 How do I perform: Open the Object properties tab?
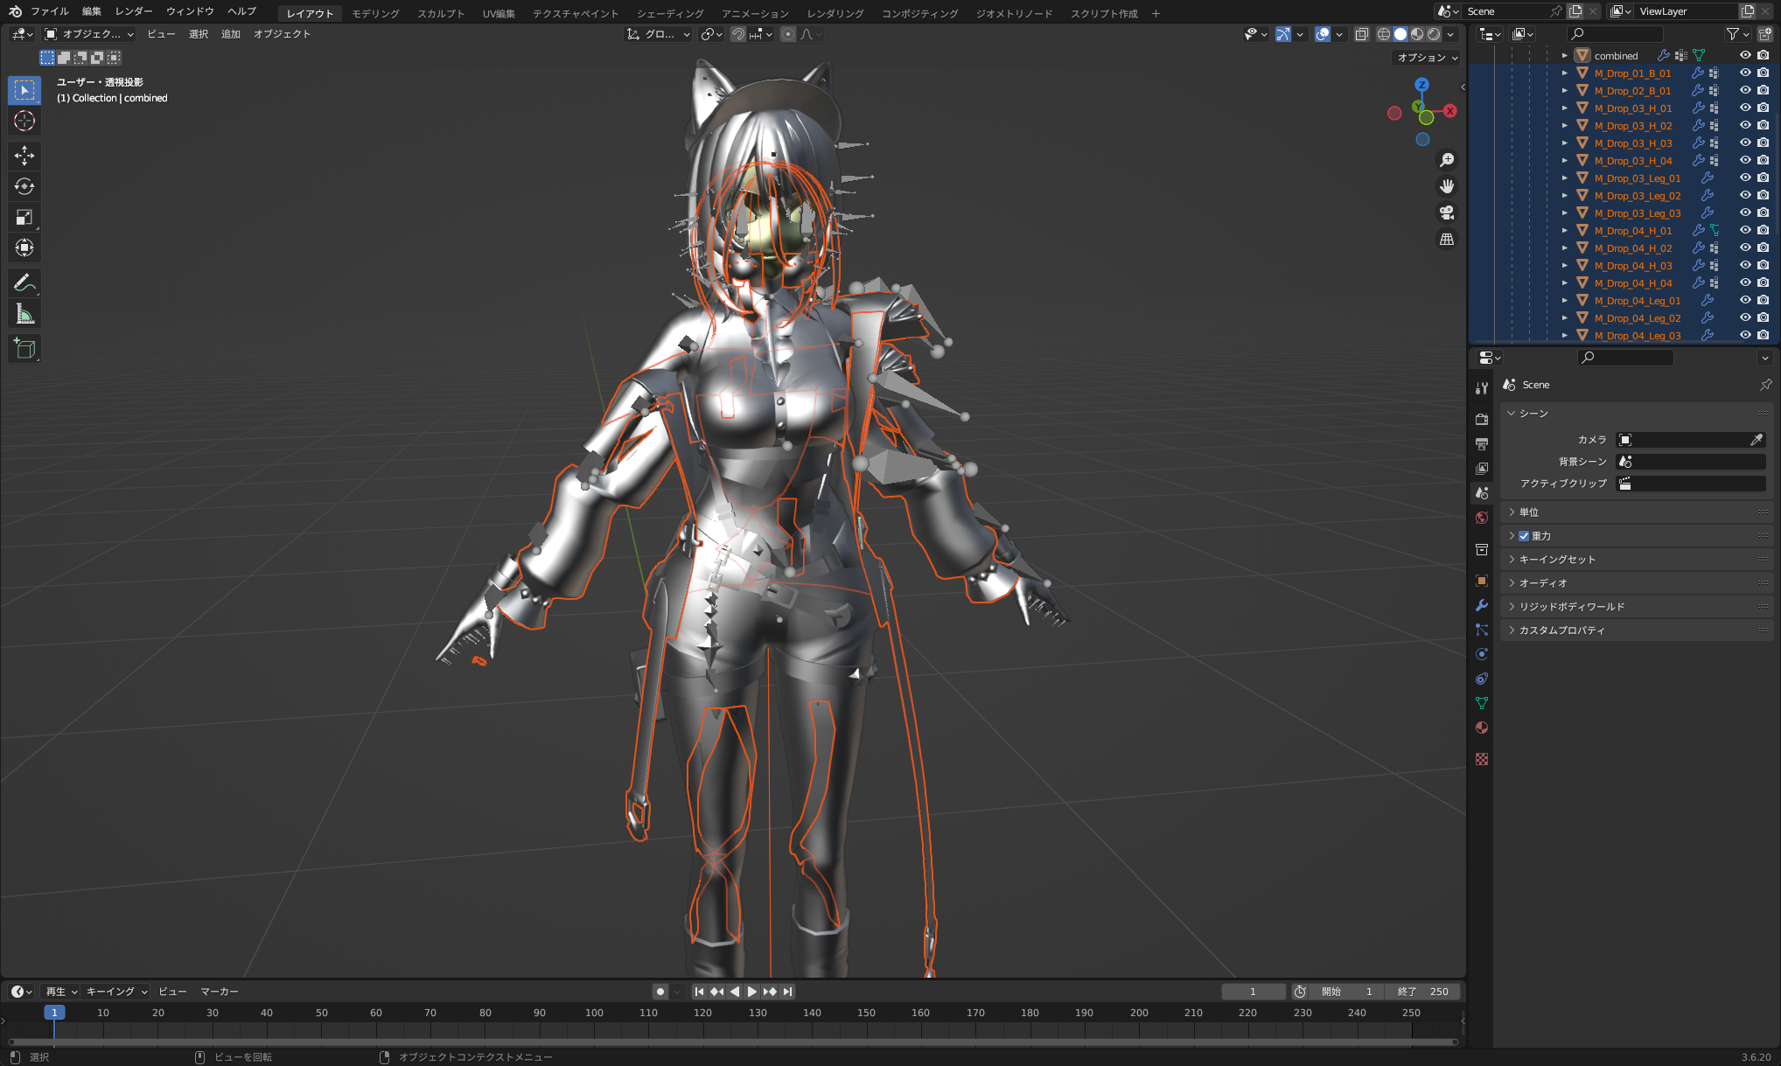(1482, 581)
